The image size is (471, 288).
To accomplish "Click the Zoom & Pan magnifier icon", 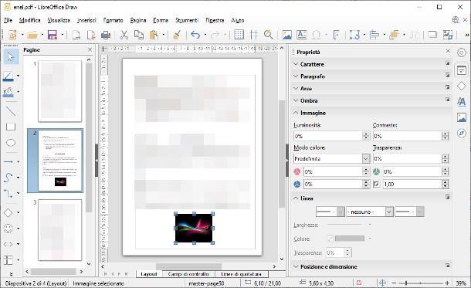I will [268, 35].
